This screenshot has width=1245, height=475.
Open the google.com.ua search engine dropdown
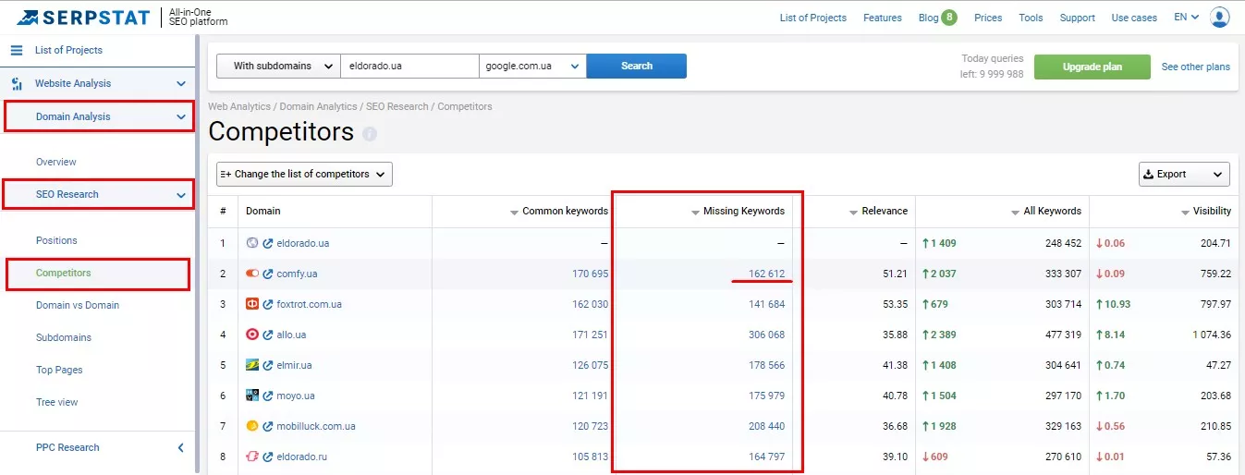532,66
